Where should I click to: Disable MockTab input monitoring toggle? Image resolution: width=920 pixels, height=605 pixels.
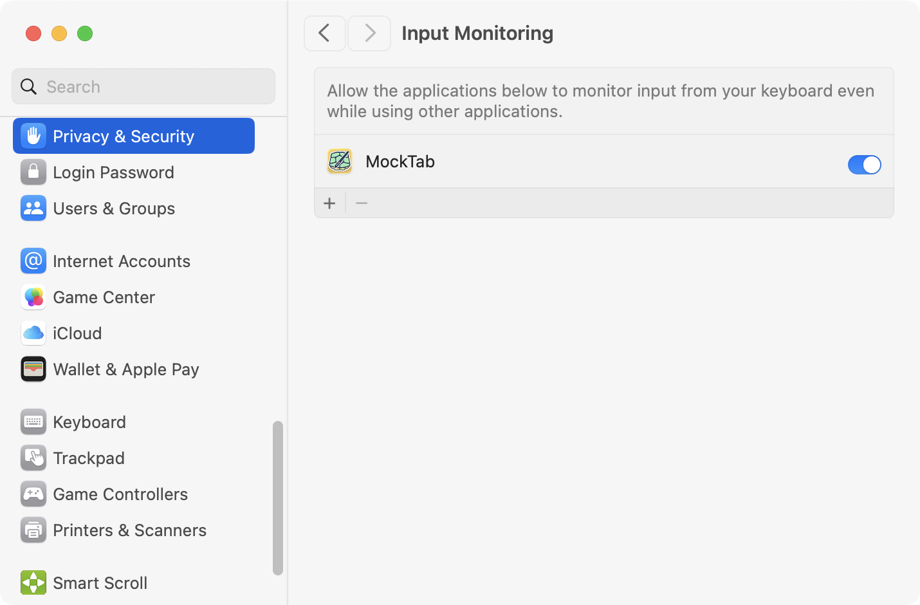pyautogui.click(x=864, y=165)
